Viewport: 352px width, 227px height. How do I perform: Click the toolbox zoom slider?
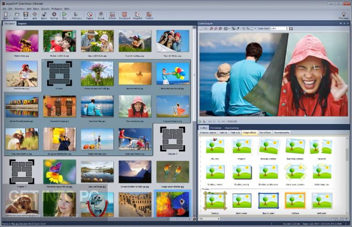339,218
